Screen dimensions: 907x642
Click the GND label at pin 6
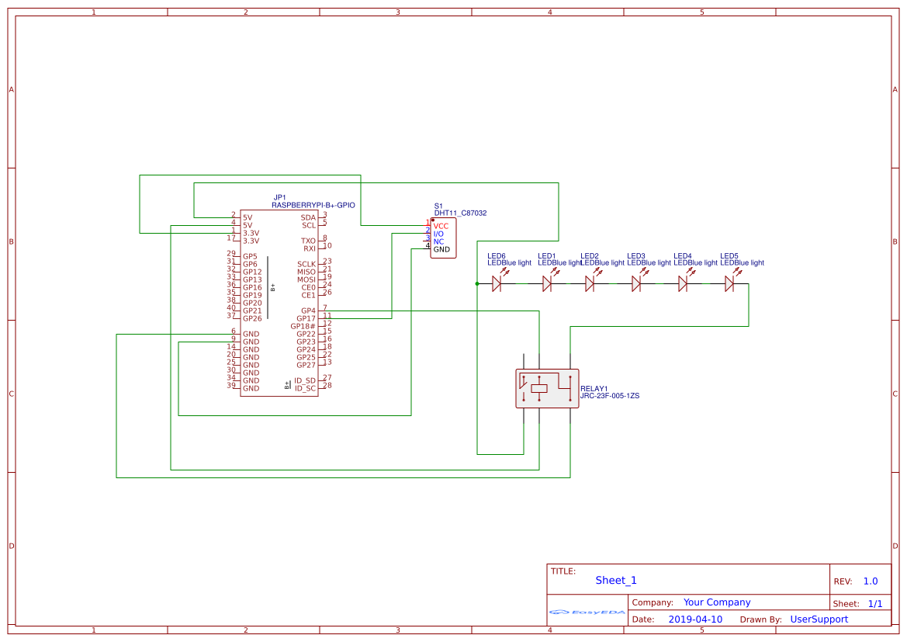pos(251,334)
